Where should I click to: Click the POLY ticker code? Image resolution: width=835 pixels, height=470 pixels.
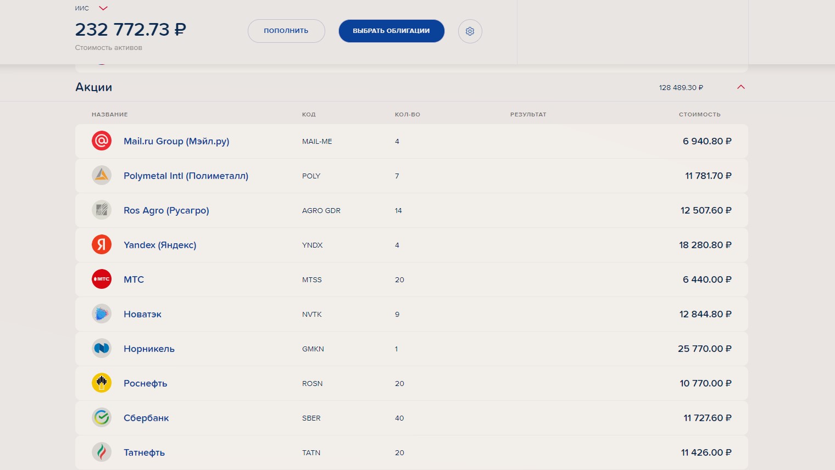tap(311, 176)
